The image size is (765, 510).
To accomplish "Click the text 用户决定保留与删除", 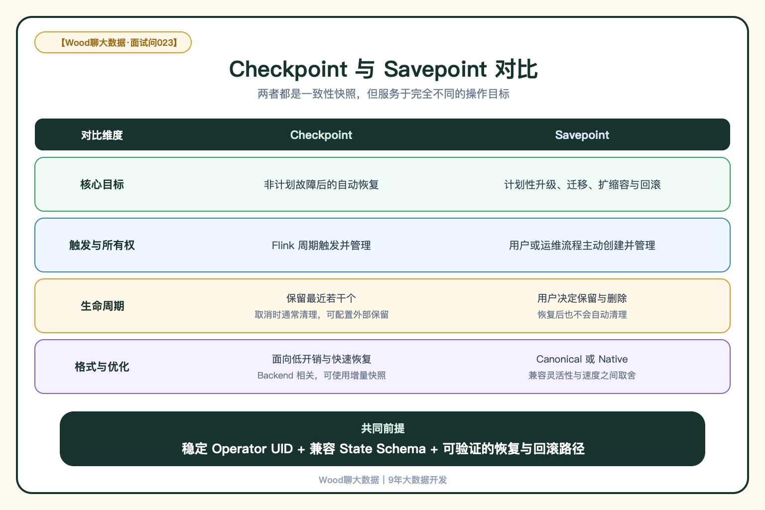I will coord(582,298).
